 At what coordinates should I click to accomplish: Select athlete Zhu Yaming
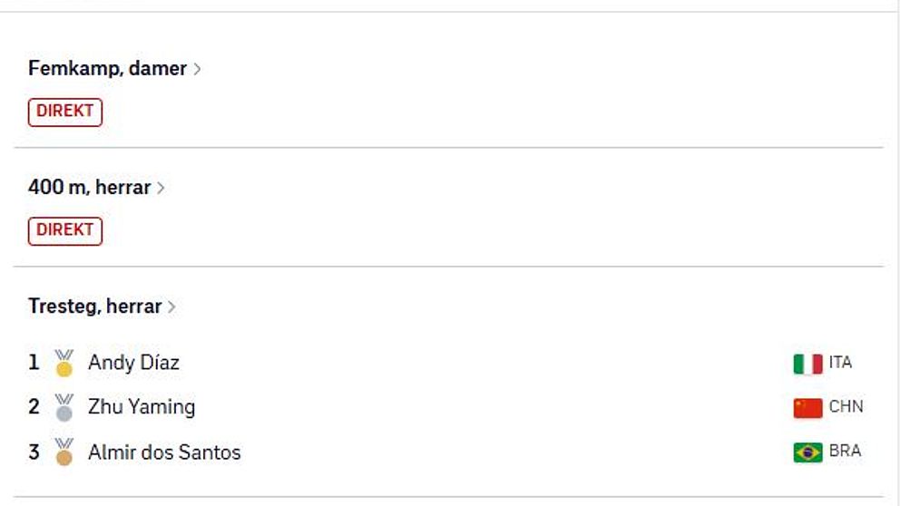click(142, 407)
